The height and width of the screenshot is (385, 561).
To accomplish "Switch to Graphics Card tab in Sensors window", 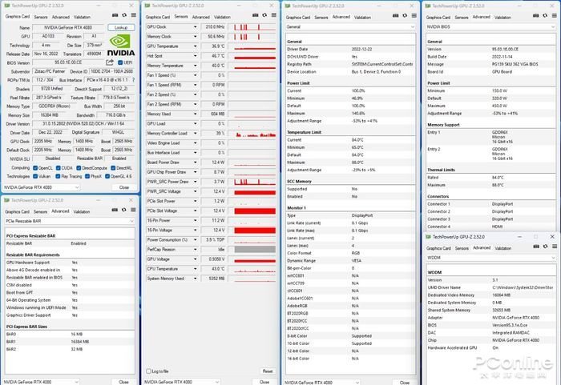I will click(x=158, y=17).
